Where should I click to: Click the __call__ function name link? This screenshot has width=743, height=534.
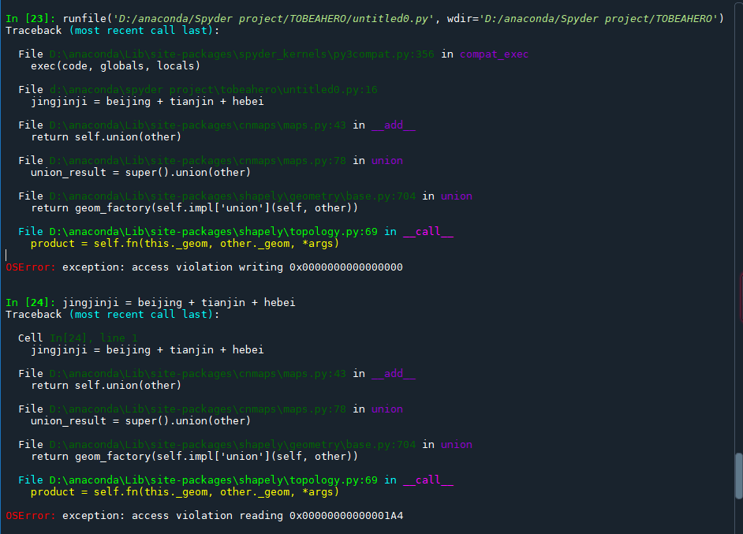tap(429, 231)
